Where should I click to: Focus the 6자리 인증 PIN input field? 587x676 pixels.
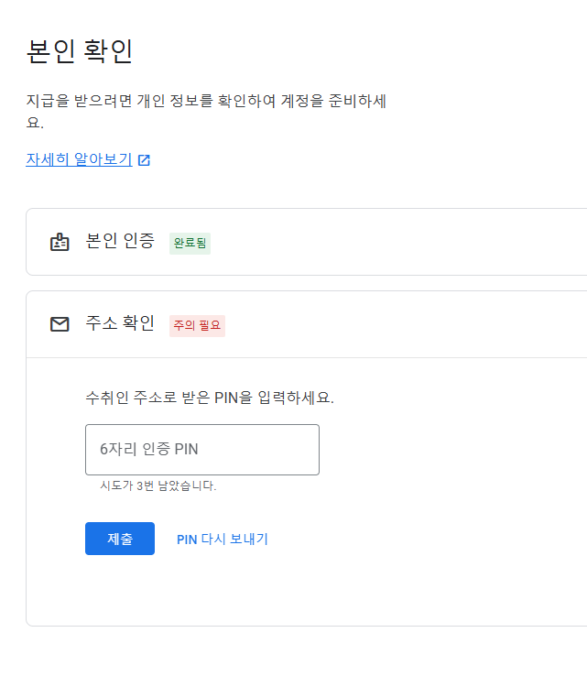pyautogui.click(x=202, y=450)
